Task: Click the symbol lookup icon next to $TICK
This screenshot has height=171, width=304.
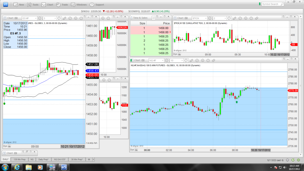Action: pyautogui.click(x=210, y=18)
